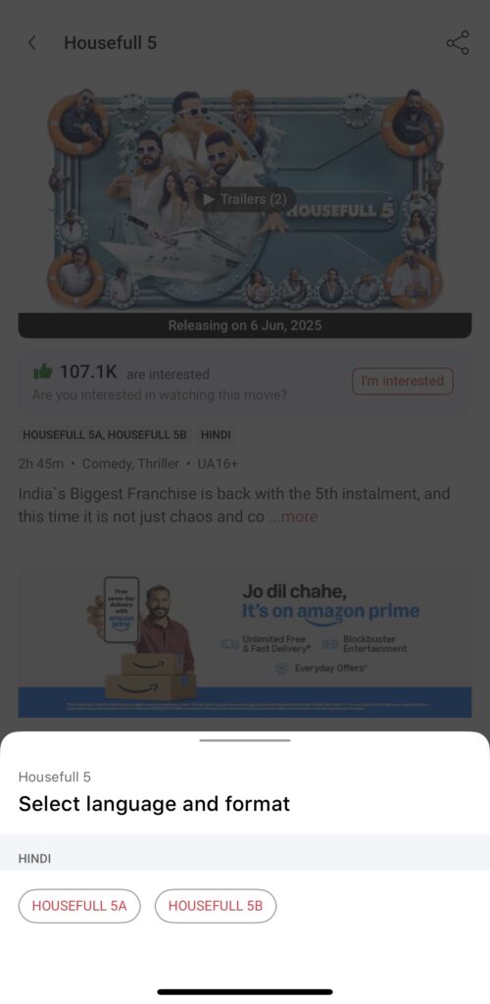490x1004 pixels.
Task: Tap the Housefull 5 page title
Action: point(110,43)
